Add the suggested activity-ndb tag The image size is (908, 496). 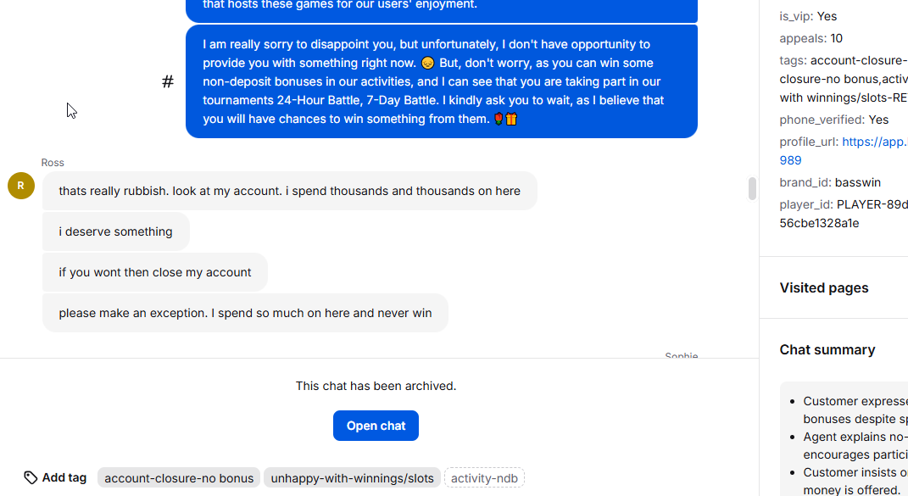point(484,478)
